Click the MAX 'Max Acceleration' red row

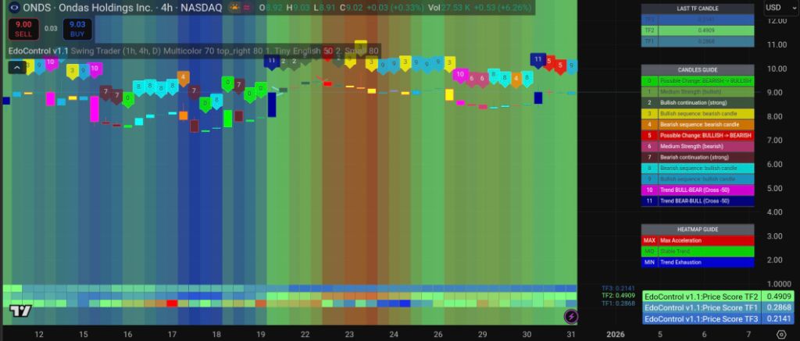(698, 240)
